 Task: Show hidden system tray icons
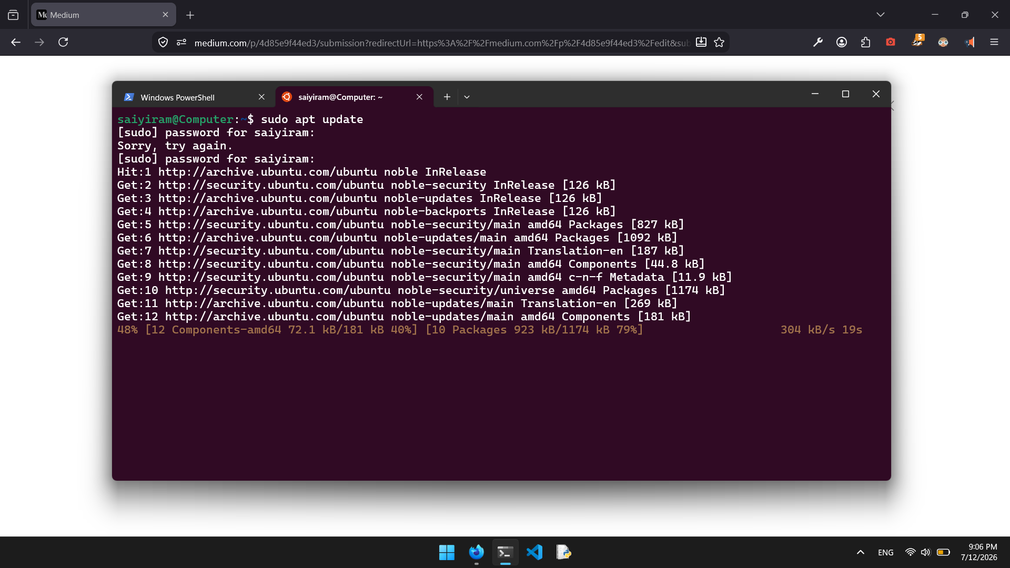(861, 552)
